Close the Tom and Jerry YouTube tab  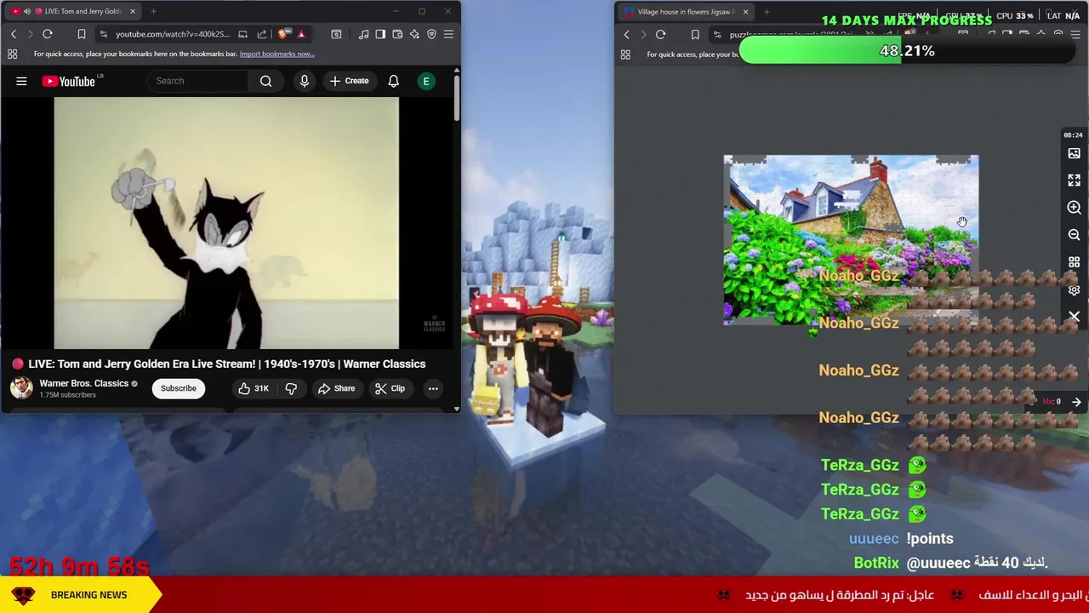tap(132, 11)
